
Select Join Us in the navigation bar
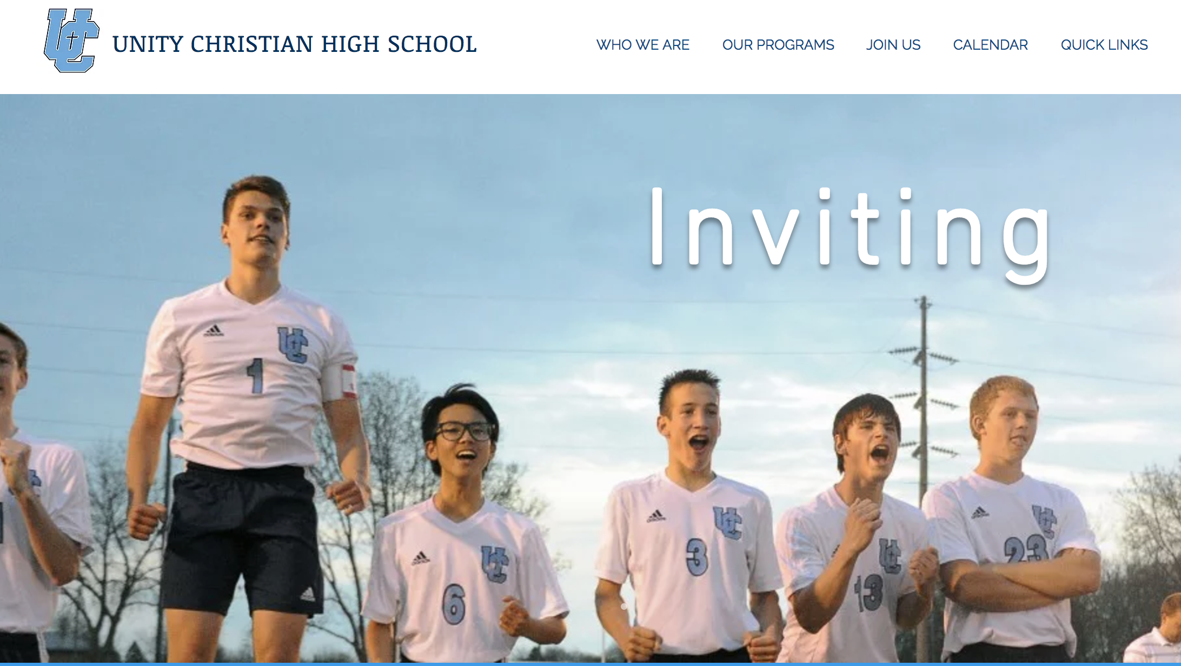[893, 45]
